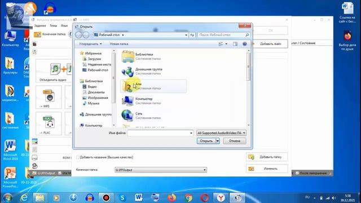This screenshot has width=361, height=203.
Task: Open the Язык menu in Format Factory
Action: pyautogui.click(x=64, y=25)
